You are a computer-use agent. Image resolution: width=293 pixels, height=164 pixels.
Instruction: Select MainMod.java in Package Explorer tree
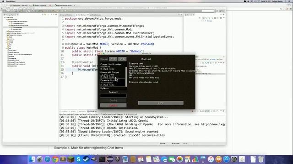click(17, 29)
